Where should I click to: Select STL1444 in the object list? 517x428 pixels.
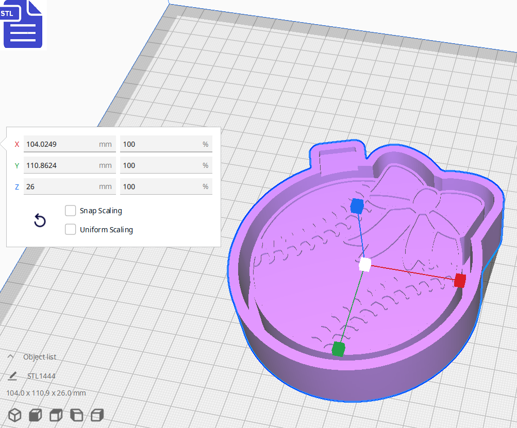pyautogui.click(x=40, y=376)
